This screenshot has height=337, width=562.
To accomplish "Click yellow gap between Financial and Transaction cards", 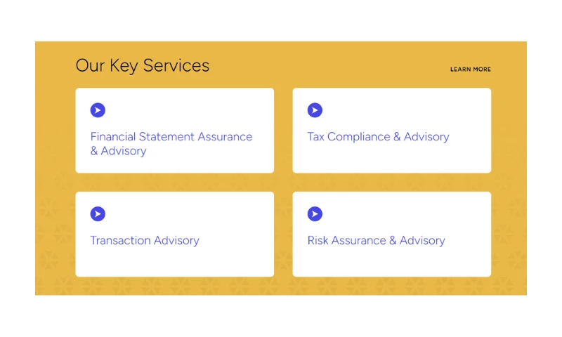I will [x=174, y=183].
